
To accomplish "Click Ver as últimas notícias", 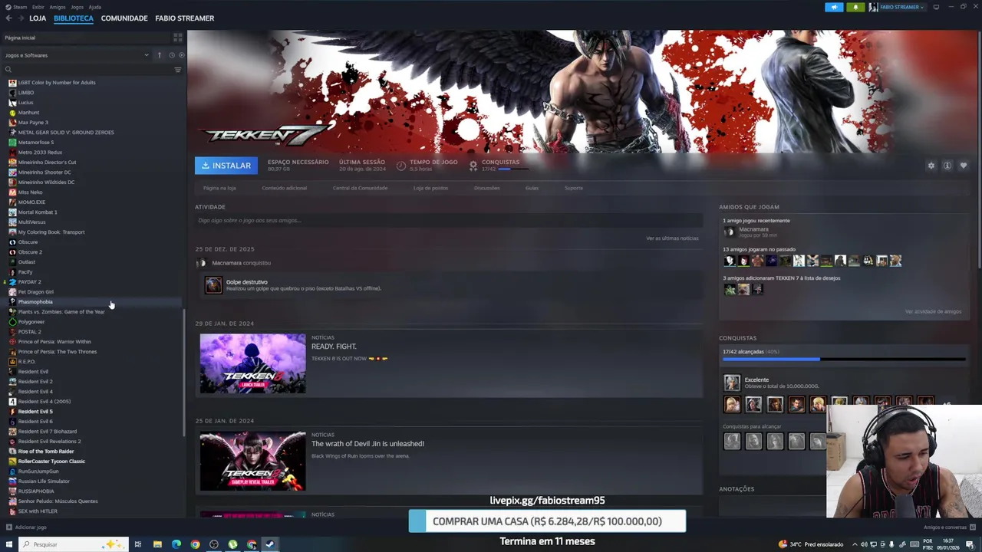I will pyautogui.click(x=672, y=238).
